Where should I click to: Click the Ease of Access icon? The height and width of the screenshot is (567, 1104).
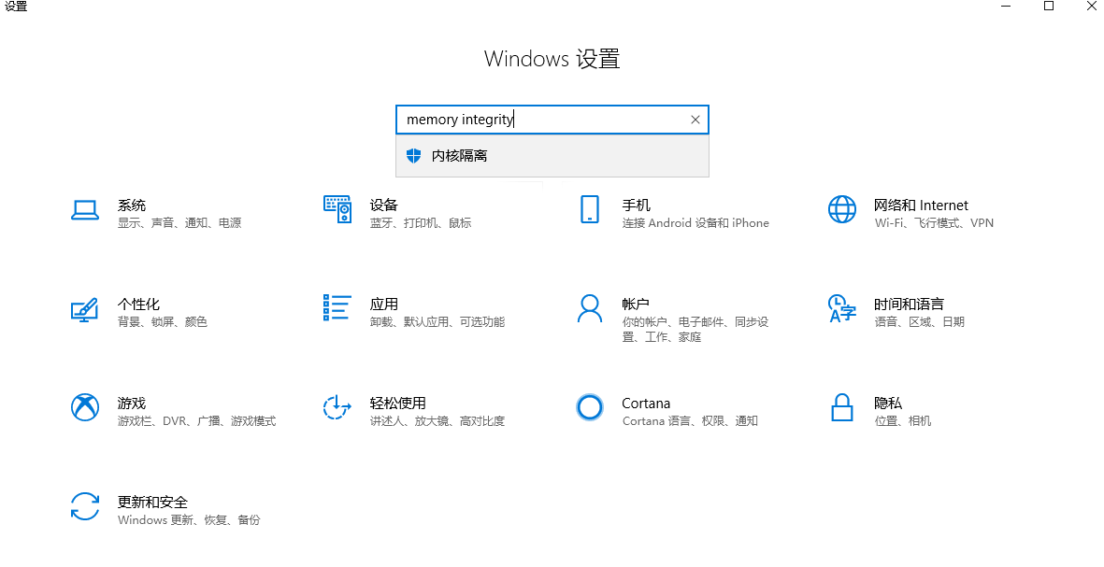coord(337,407)
